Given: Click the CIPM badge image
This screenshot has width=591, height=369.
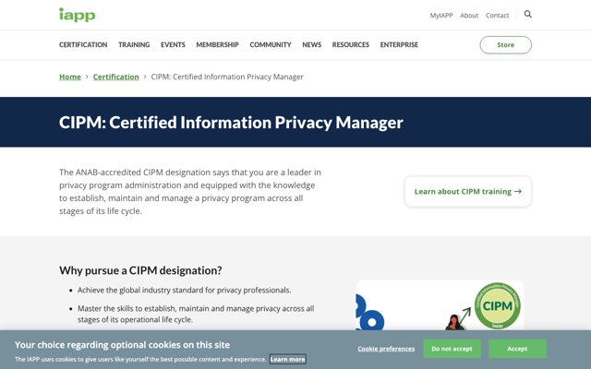Looking at the screenshot, I should [x=497, y=305].
